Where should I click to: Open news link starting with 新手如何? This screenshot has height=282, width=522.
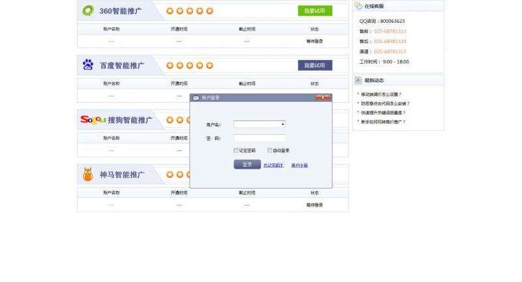[383, 122]
